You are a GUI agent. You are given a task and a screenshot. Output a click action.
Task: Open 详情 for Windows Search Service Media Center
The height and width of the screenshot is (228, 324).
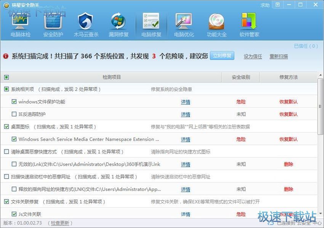click(186, 139)
